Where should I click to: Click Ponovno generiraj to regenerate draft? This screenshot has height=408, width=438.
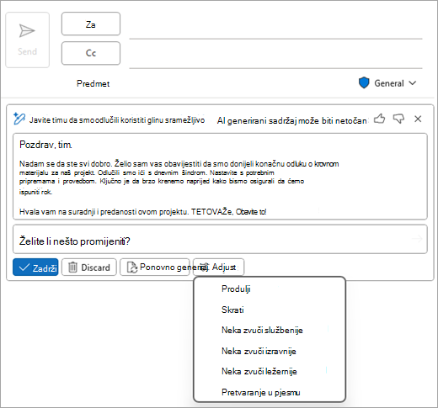[155, 268]
